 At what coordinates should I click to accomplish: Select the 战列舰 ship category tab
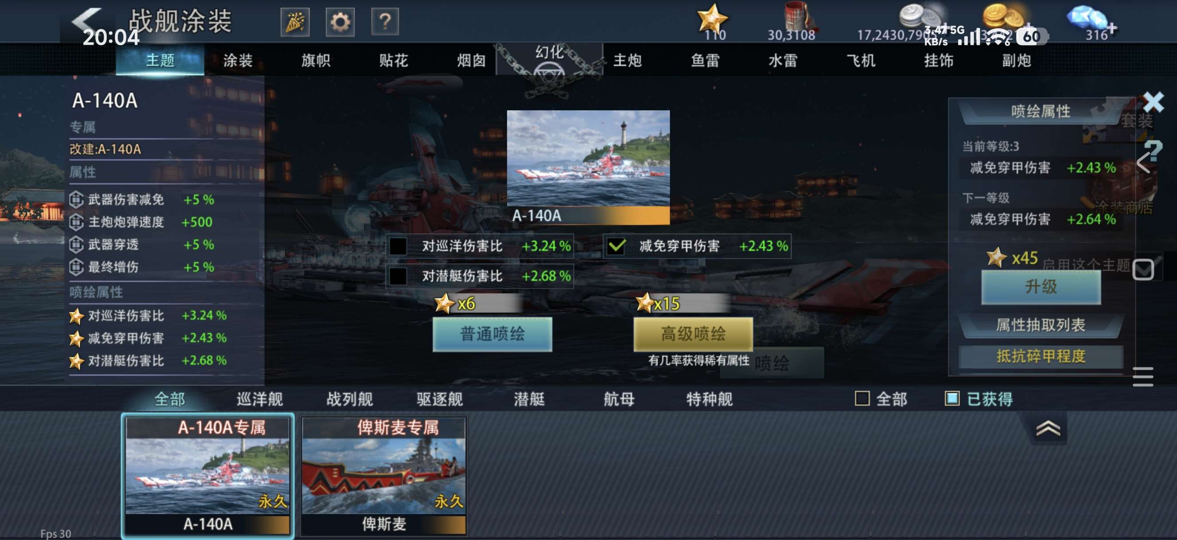(x=350, y=399)
